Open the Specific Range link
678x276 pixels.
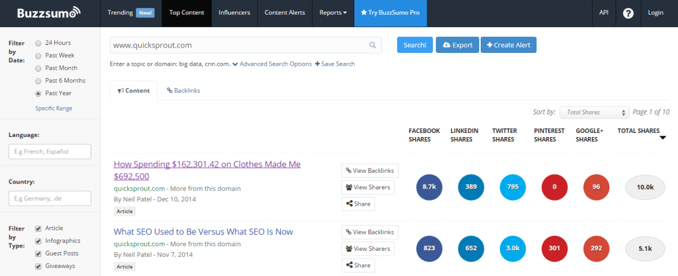click(x=54, y=109)
